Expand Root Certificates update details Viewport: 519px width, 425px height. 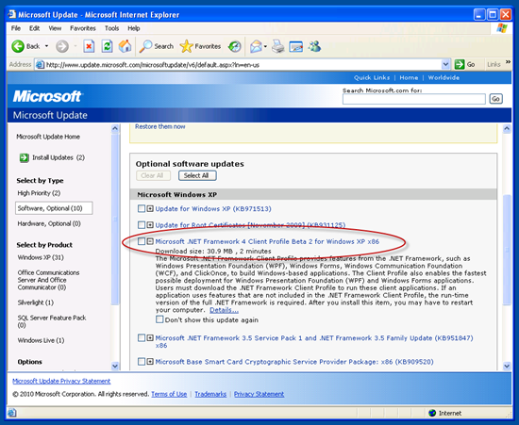coord(150,224)
